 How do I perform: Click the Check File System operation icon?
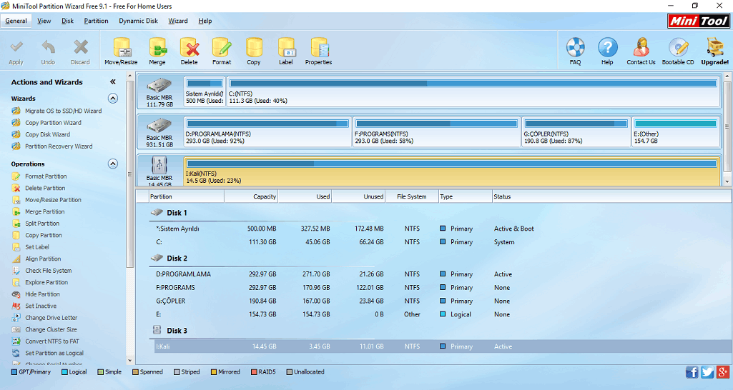coord(16,271)
